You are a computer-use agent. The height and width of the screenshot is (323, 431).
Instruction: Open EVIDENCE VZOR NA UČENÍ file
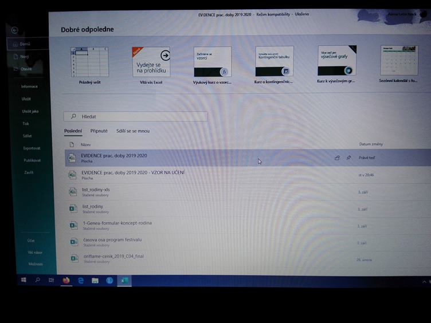click(248, 175)
